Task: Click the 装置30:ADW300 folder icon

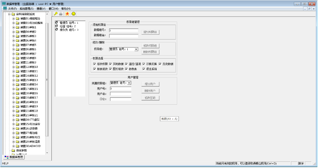Action: [x=18, y=146]
